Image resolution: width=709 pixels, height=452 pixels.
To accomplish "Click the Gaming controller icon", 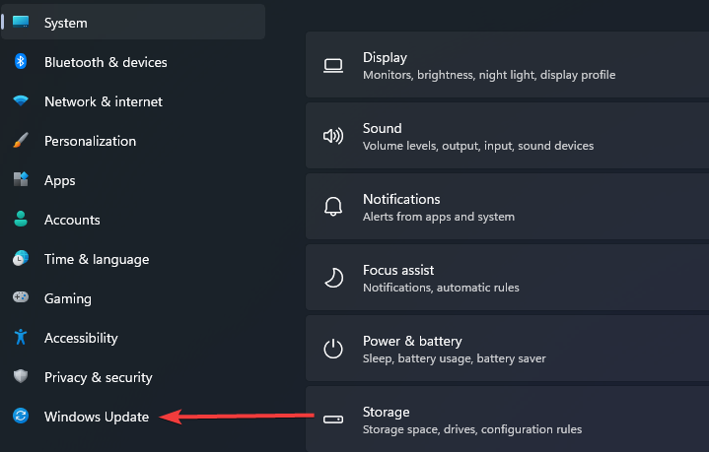I will click(x=21, y=297).
